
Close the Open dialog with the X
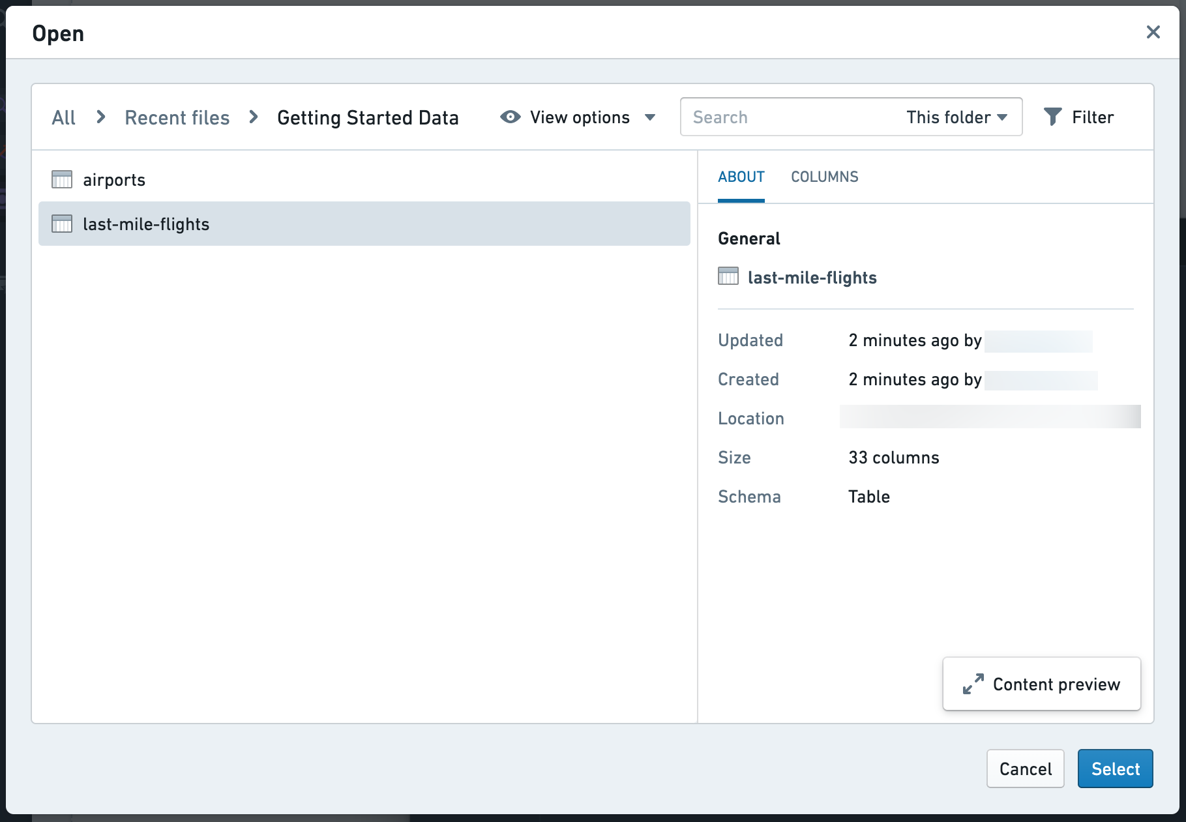(1153, 32)
